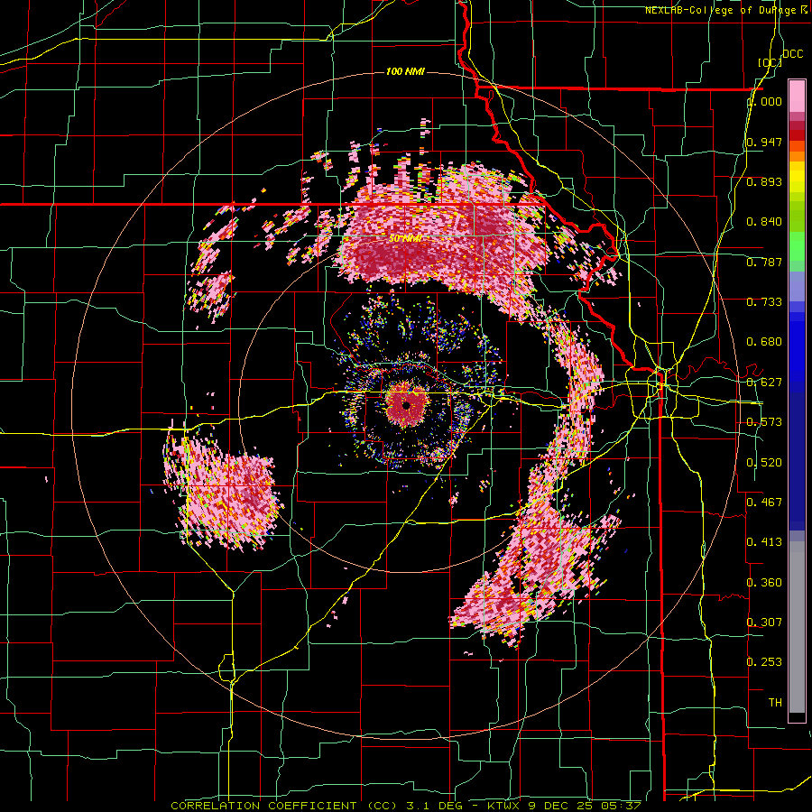Click the 0.680 scale value
This screenshot has height=812, width=812.
(764, 342)
